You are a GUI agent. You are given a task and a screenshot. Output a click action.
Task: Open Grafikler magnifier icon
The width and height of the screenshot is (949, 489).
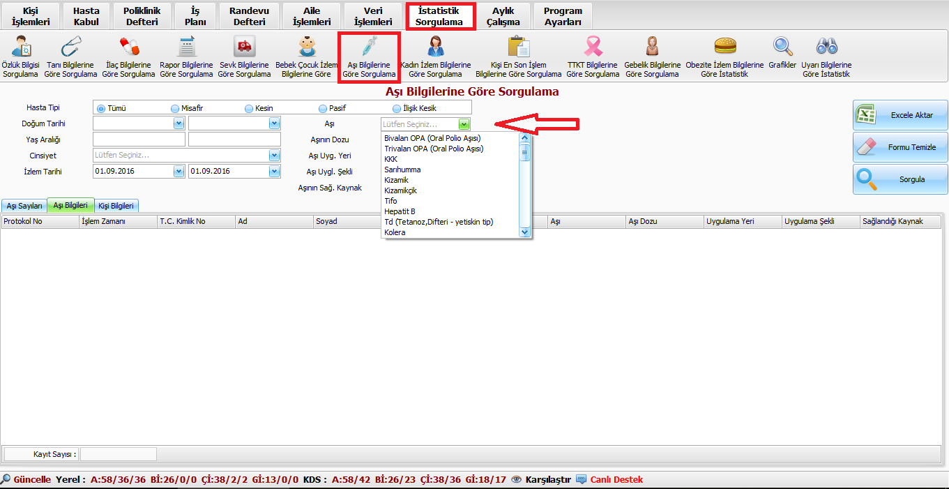tap(782, 47)
